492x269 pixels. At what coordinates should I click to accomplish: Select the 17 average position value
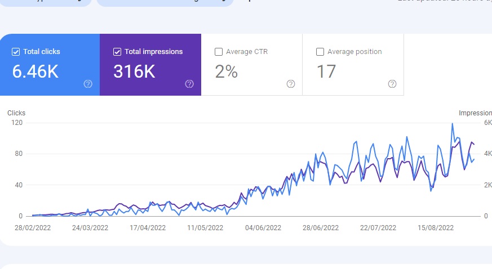tap(326, 71)
